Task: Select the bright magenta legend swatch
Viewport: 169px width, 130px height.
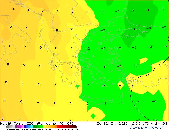Action: coord(21,127)
